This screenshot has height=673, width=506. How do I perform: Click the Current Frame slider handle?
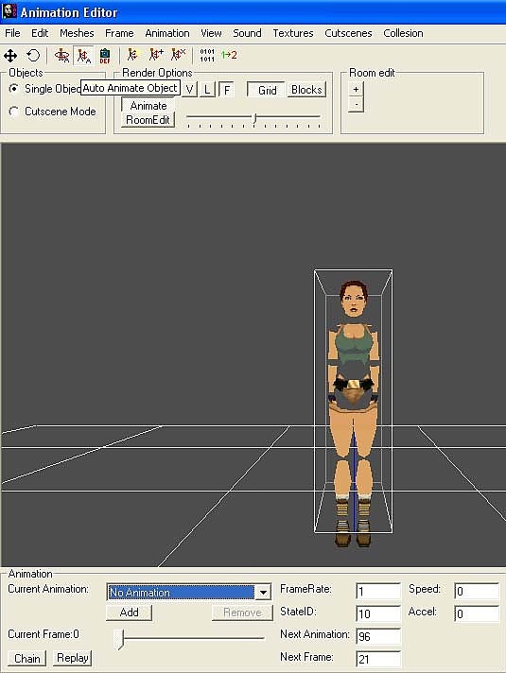(119, 640)
